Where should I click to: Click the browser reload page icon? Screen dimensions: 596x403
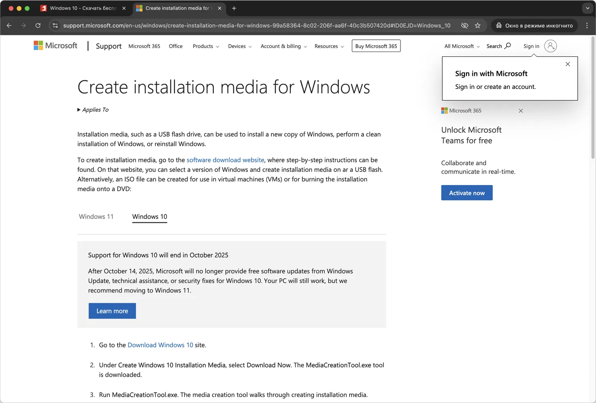pyautogui.click(x=38, y=25)
